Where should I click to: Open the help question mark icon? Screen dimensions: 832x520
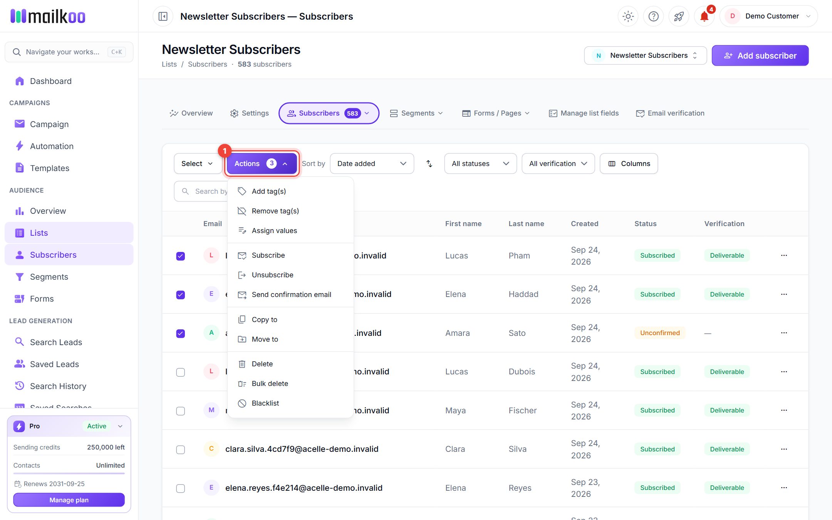click(653, 16)
